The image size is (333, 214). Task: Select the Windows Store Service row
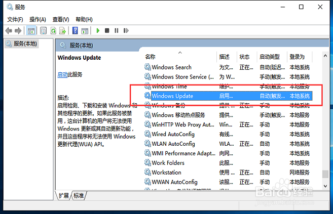click(228, 77)
